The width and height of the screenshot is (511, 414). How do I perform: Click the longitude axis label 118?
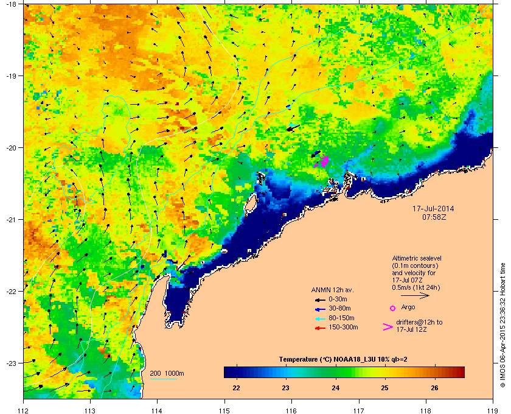[x=426, y=410]
